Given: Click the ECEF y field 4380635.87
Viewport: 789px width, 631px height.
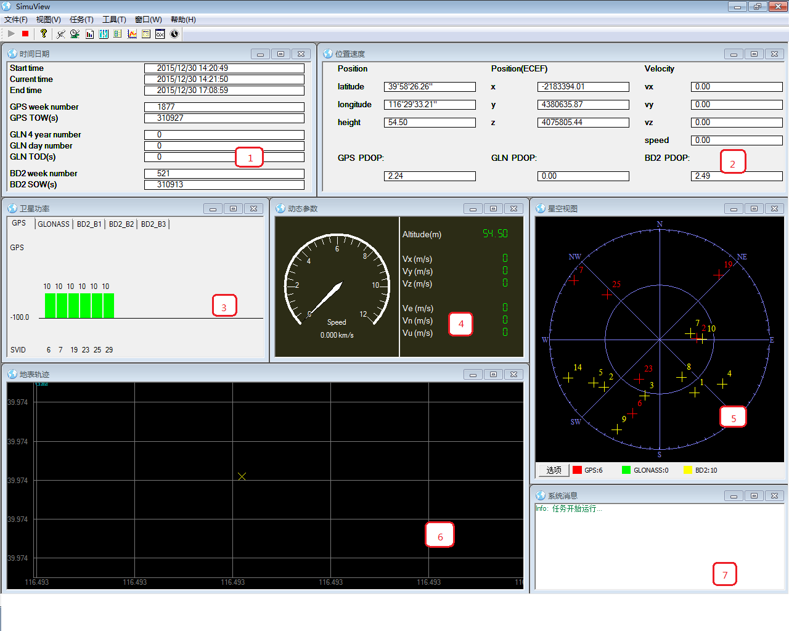Looking at the screenshot, I should [x=583, y=105].
